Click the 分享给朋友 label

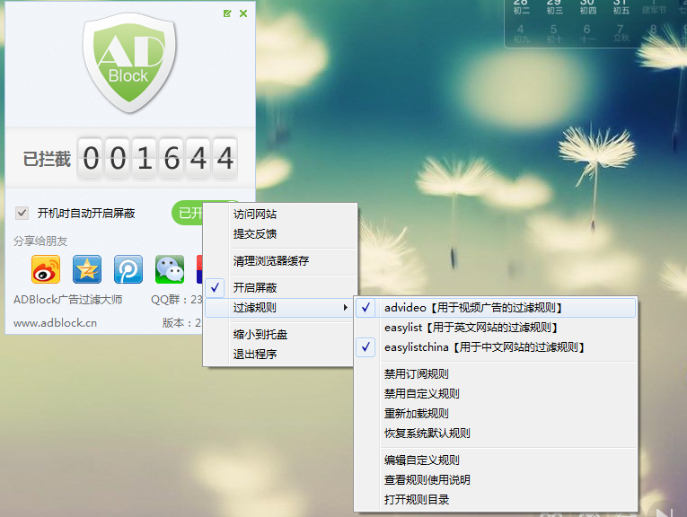[x=40, y=241]
